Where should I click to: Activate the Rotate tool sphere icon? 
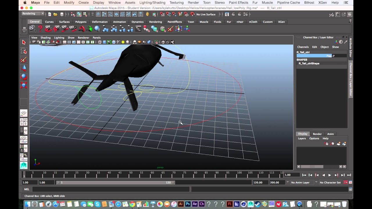[24, 77]
